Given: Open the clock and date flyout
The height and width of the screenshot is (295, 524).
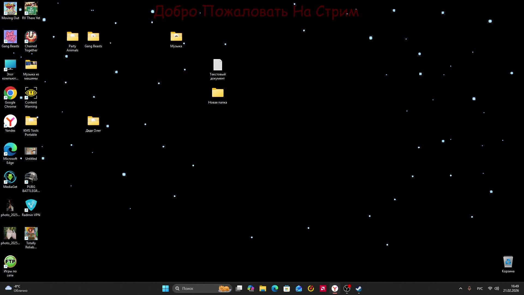Looking at the screenshot, I should [x=511, y=288].
